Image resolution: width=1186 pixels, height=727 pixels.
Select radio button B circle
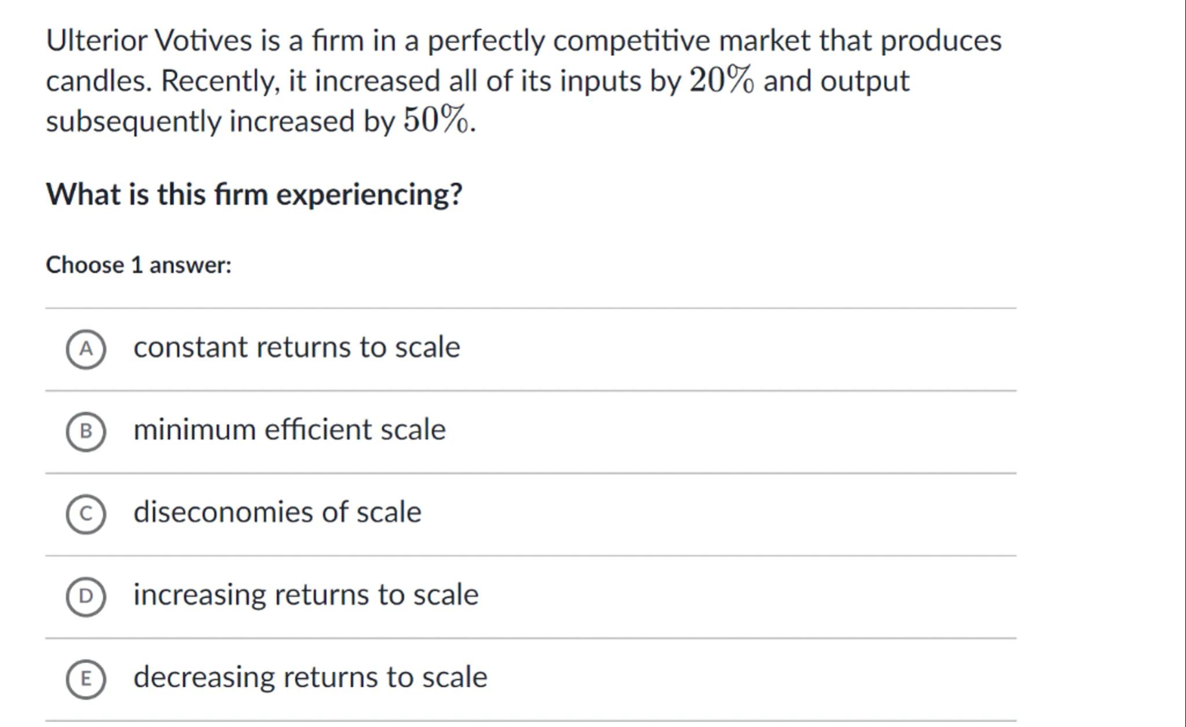[86, 431]
